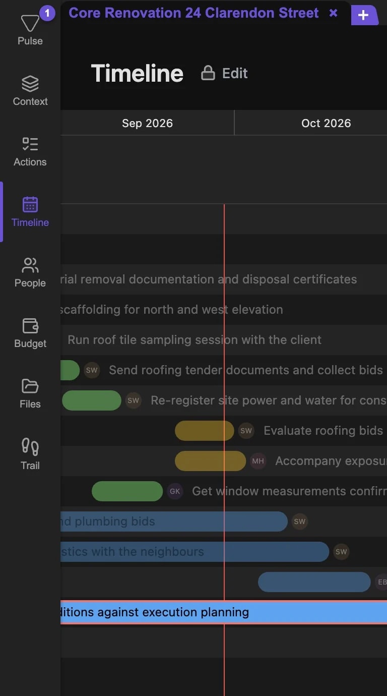Select green bar for Get window measurements task
Screen dimensions: 387x696
click(127, 491)
